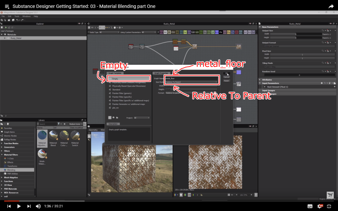The width and height of the screenshot is (338, 211).
Task: Open Library filter funnel icon
Action: (x=59, y=124)
